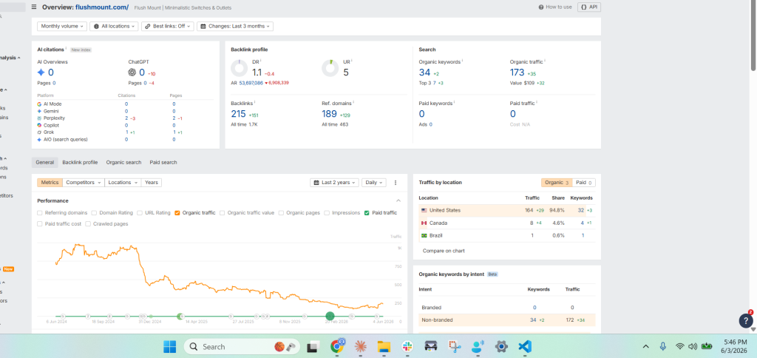Click the How to use help link

click(555, 7)
